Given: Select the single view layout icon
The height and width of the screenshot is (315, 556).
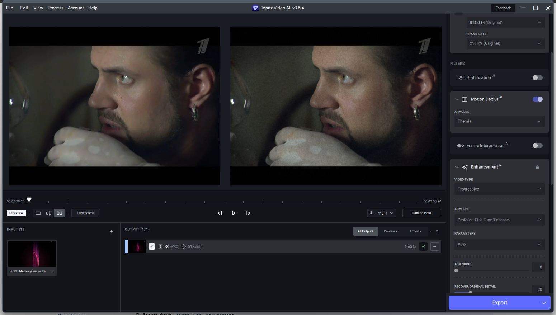Looking at the screenshot, I should [38, 213].
